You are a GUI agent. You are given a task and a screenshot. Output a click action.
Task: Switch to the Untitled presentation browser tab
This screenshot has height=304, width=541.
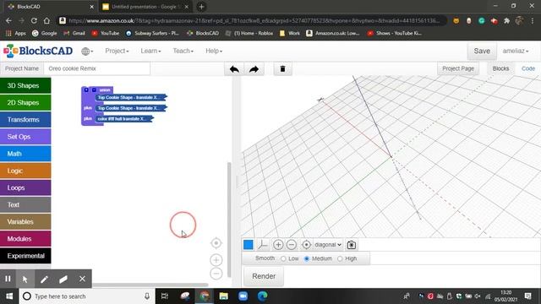point(145,7)
